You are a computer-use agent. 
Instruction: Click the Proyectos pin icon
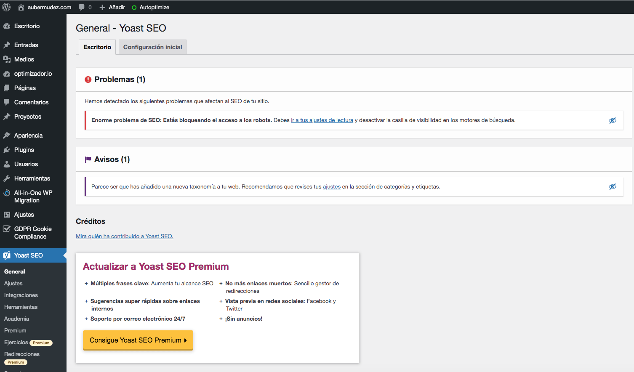[x=7, y=117]
